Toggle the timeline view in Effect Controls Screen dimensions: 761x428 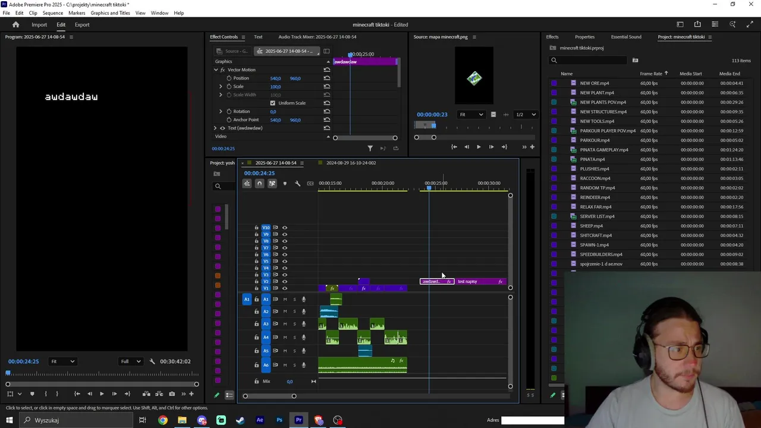pos(326,51)
